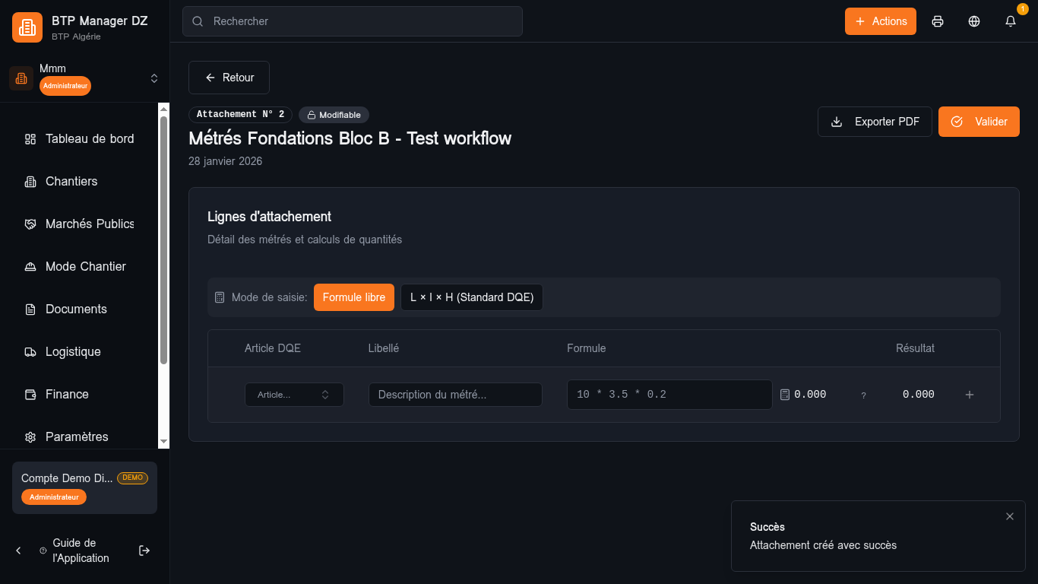Click the question mark help icon in row
This screenshot has height=584, width=1038.
coord(863,395)
